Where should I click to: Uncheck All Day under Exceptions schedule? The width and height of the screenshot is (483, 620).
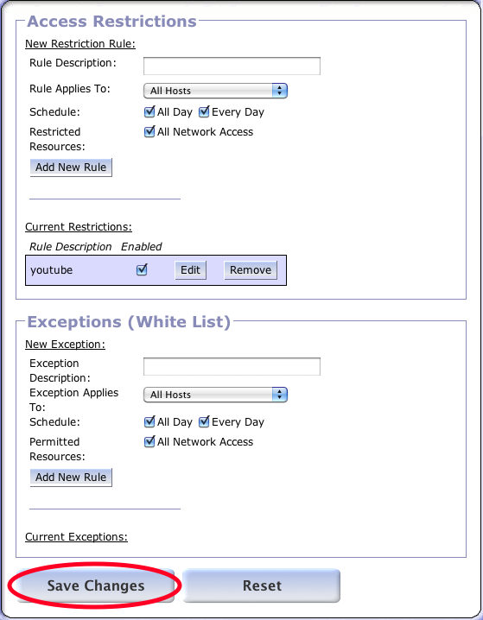pyautogui.click(x=149, y=422)
